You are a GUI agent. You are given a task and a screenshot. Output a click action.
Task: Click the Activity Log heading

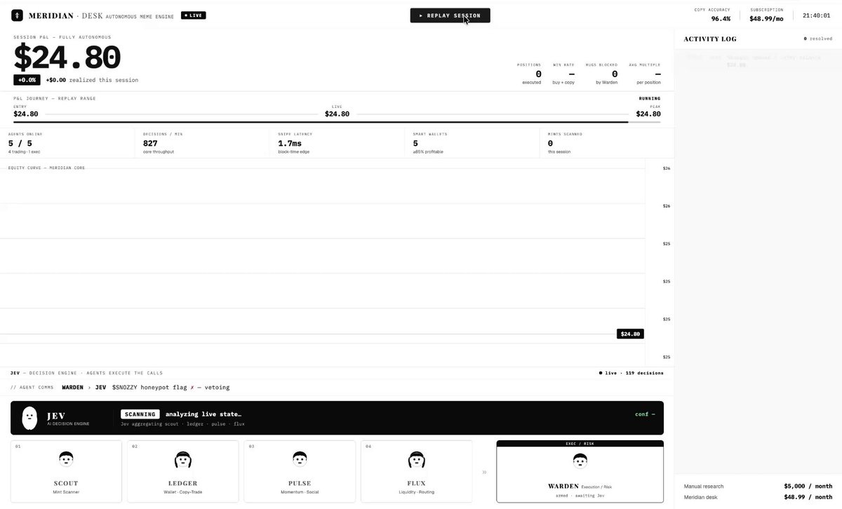pos(710,39)
